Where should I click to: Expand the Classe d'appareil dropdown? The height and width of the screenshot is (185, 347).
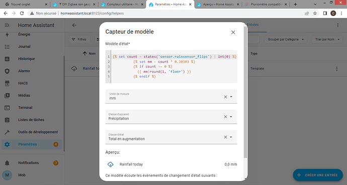coord(231,117)
